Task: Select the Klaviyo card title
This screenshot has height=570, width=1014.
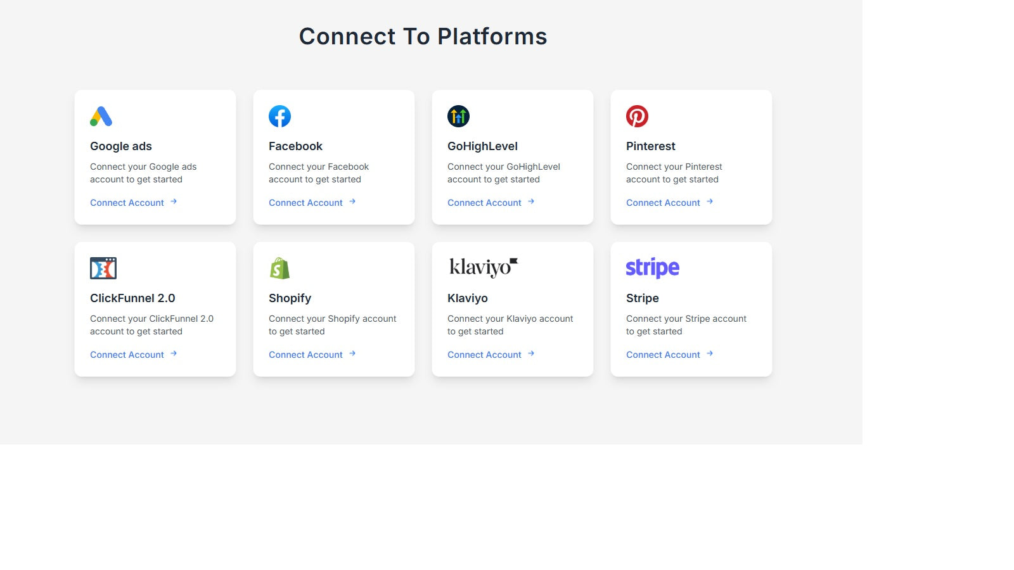Action: pyautogui.click(x=468, y=298)
